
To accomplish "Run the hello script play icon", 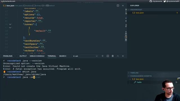I will click(176, 82).
